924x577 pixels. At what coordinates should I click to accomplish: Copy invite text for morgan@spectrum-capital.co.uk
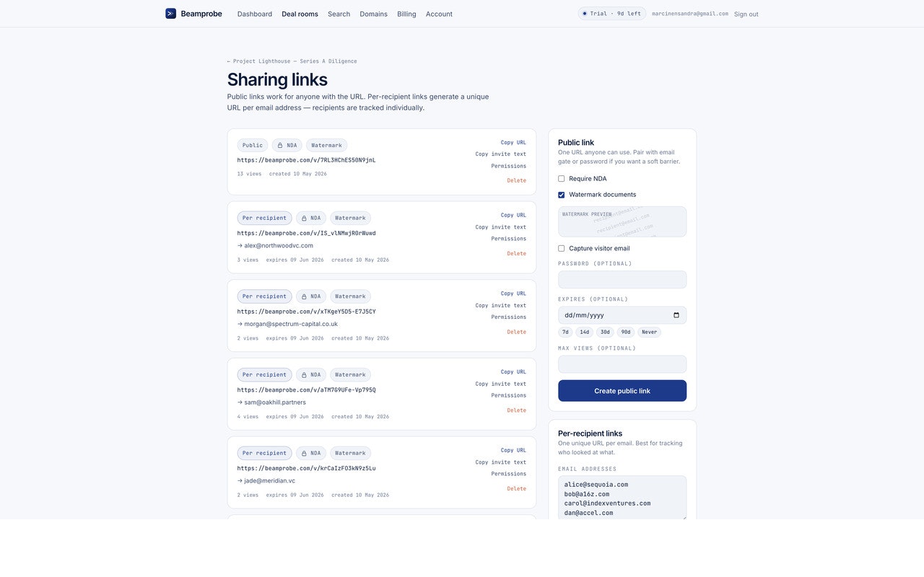[x=501, y=306]
